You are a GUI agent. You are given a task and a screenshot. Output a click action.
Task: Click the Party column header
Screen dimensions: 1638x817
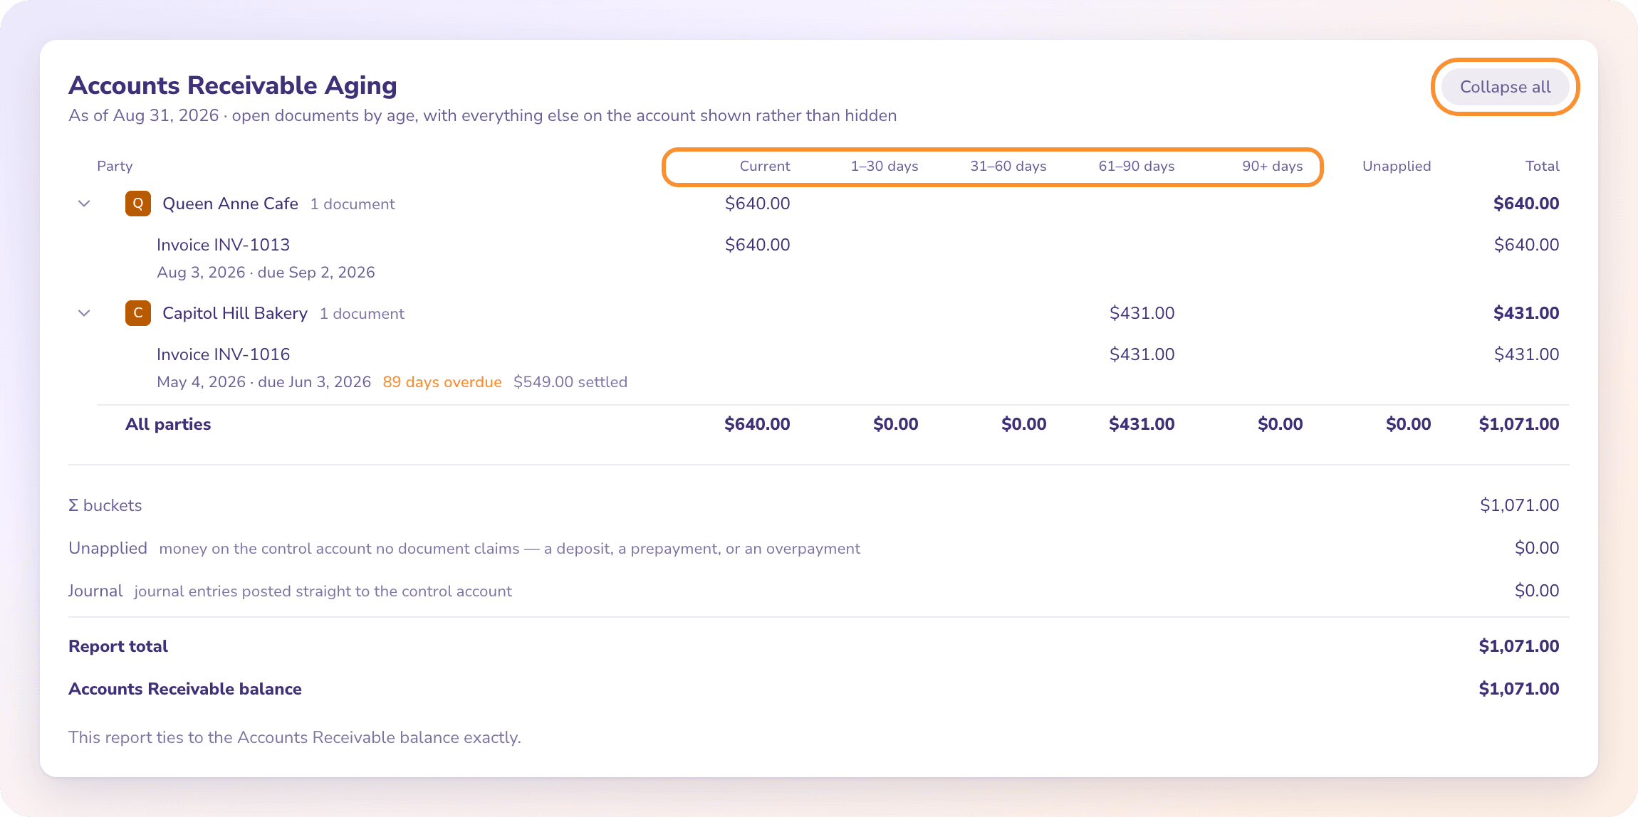tap(115, 166)
